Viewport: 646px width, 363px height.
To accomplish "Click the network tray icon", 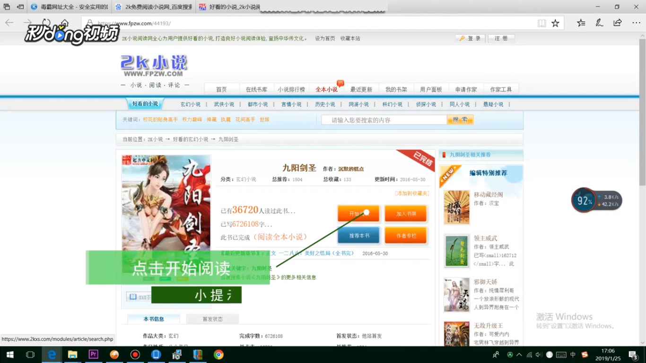I will (x=530, y=354).
